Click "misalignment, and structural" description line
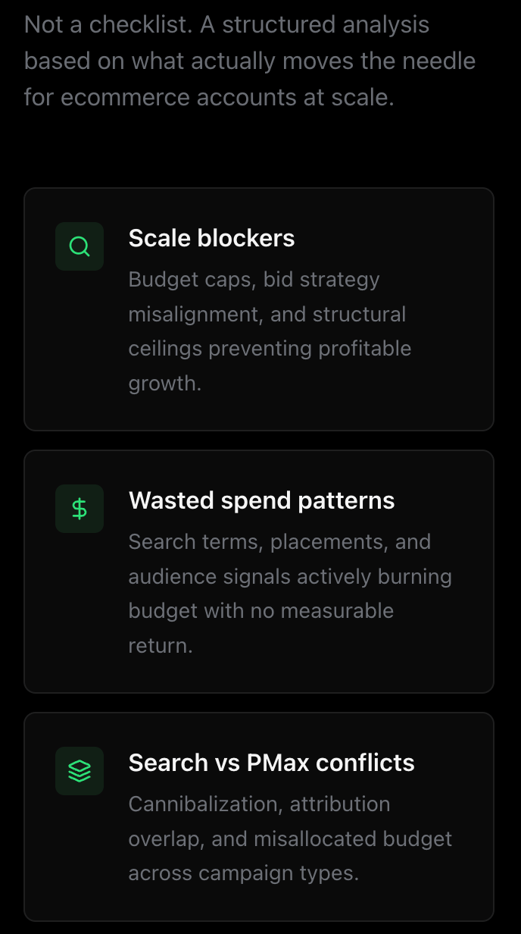The image size is (521, 934). point(267,314)
